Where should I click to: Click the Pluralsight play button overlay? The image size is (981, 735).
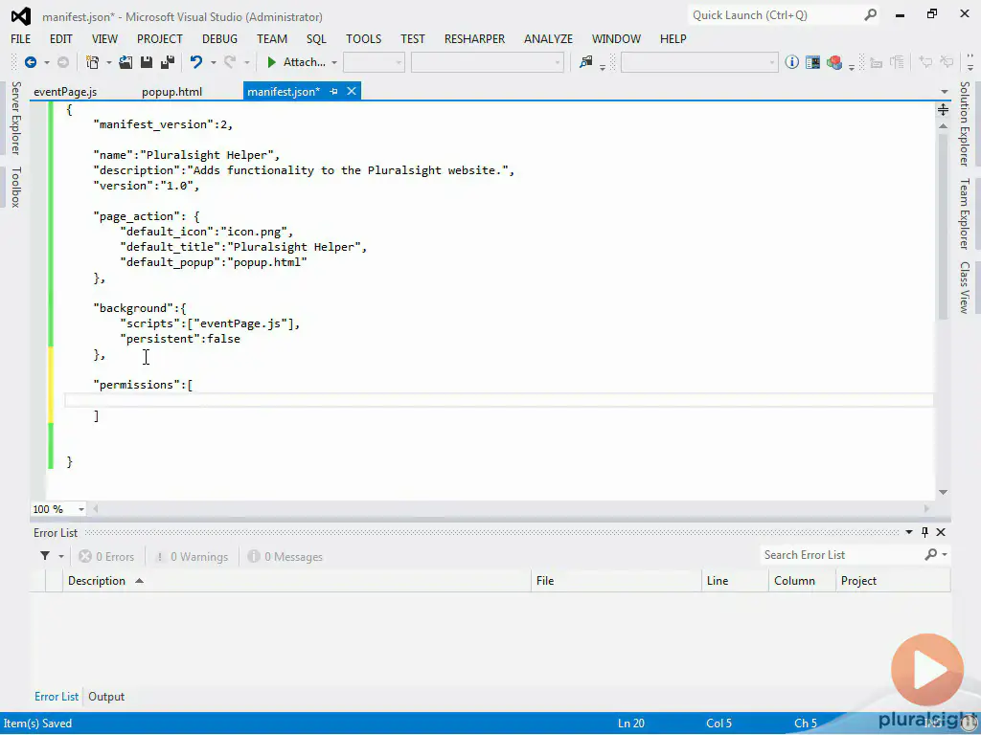927,670
